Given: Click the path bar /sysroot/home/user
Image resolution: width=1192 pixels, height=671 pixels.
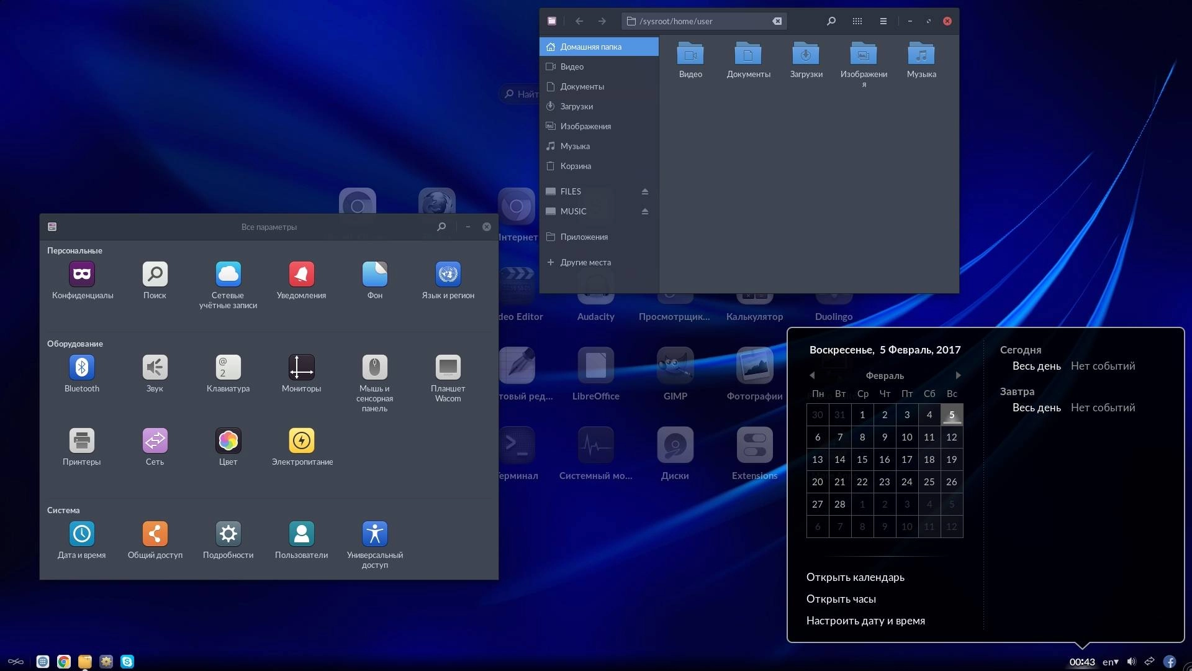Looking at the screenshot, I should (704, 21).
